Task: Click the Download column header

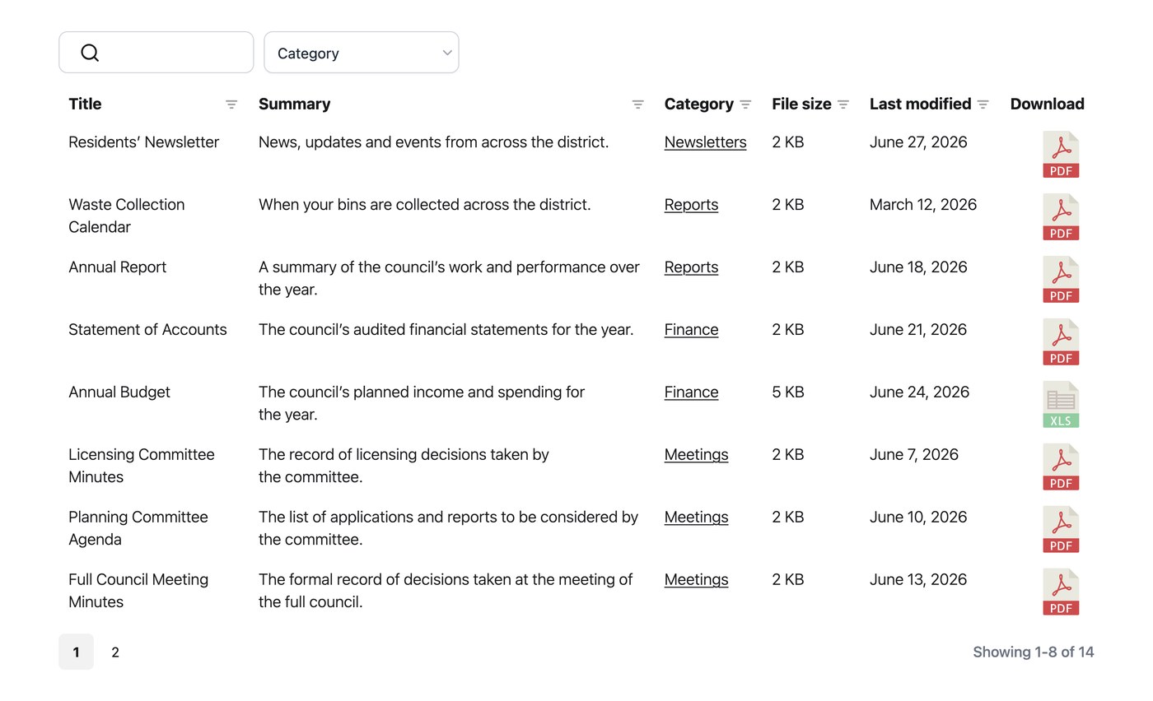Action: point(1047,104)
